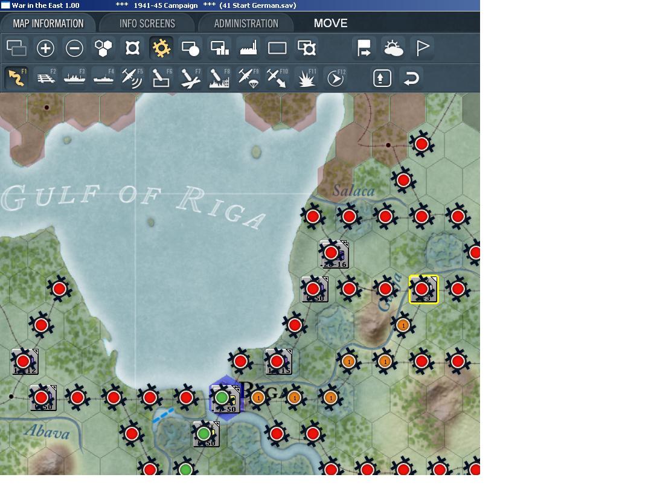Toggle unit counters display (overlapping rectangles icon)
This screenshot has height=495, width=657.
point(17,48)
